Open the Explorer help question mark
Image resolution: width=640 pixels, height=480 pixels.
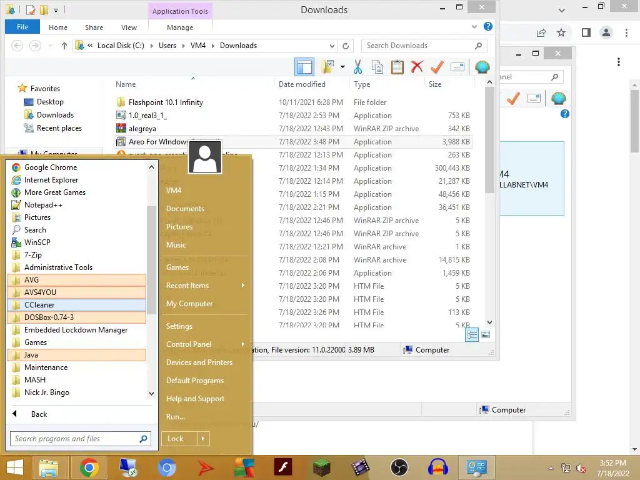coord(487,26)
